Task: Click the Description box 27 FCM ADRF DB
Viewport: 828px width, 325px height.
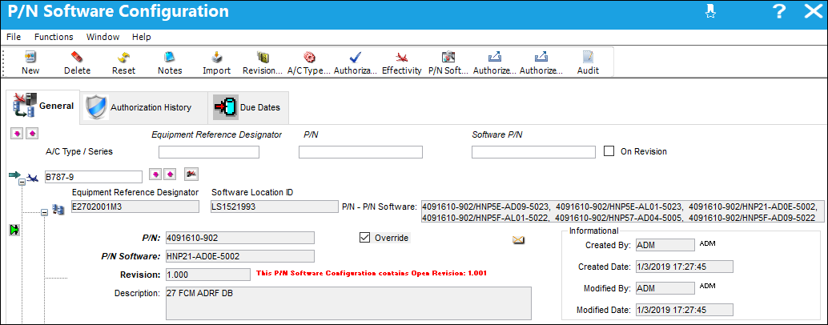Action: (348, 303)
